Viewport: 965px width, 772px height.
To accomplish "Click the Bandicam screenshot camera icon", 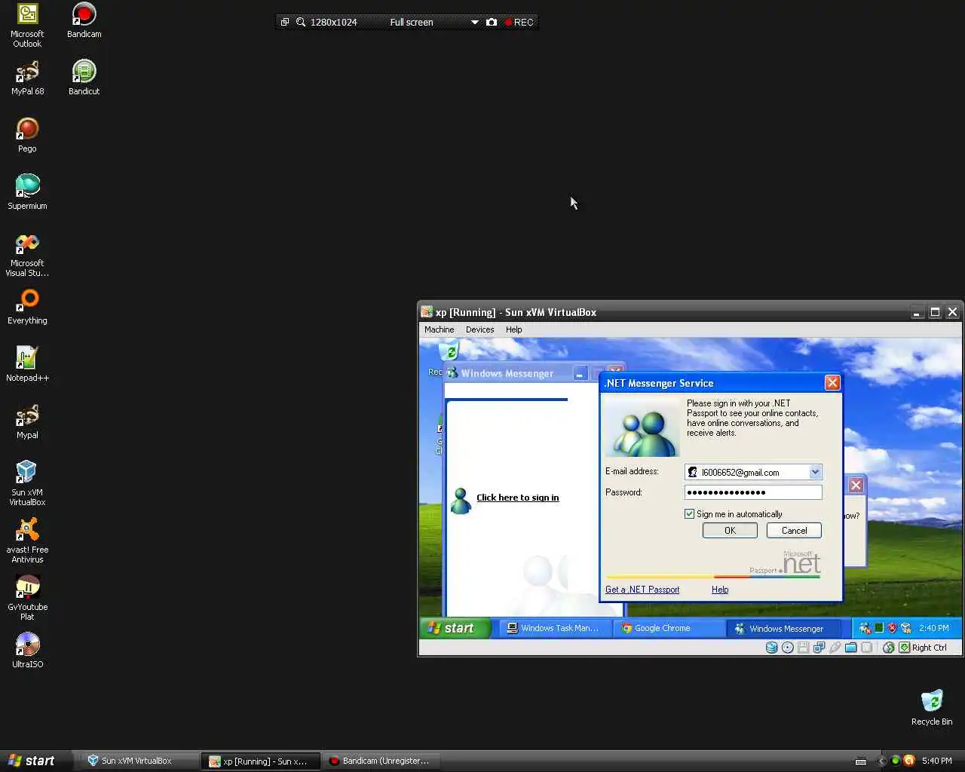I will pos(492,22).
